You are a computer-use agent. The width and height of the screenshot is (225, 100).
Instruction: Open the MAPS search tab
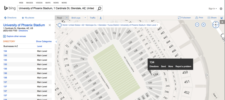point(48,3)
